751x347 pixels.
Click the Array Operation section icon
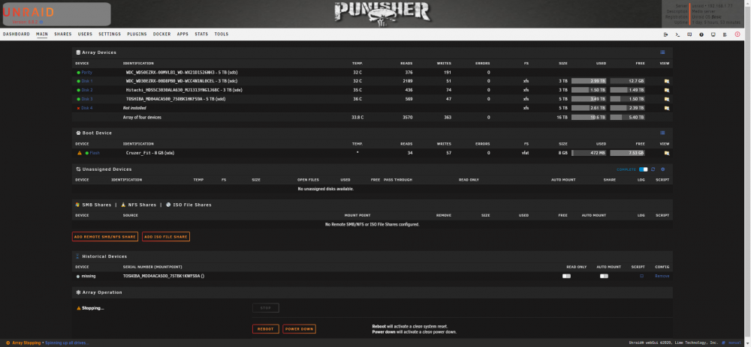pos(78,292)
